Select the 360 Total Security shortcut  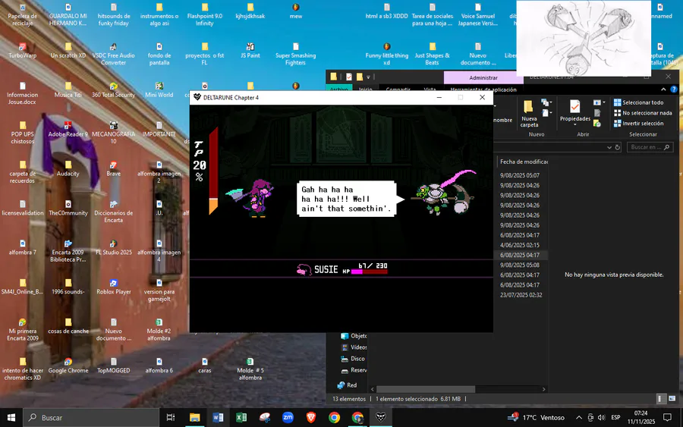click(x=114, y=89)
